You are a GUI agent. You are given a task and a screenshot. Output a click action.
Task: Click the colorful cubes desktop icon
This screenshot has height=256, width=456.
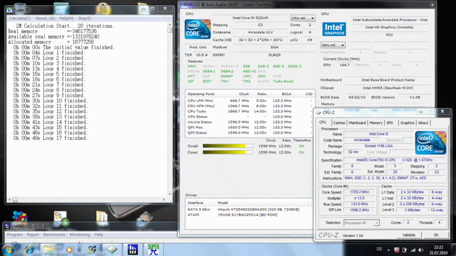click(20, 216)
